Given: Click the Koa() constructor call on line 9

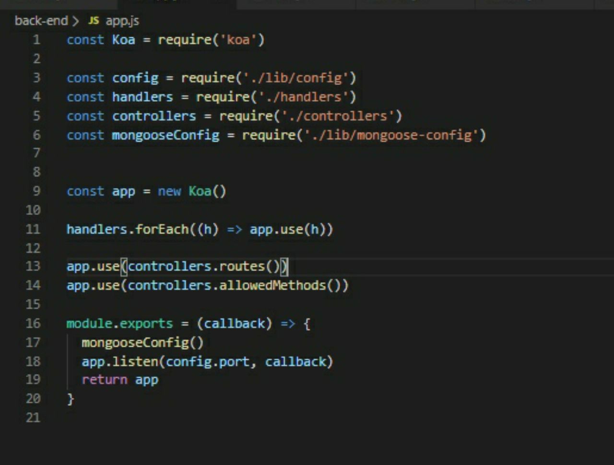Looking at the screenshot, I should coord(207,191).
